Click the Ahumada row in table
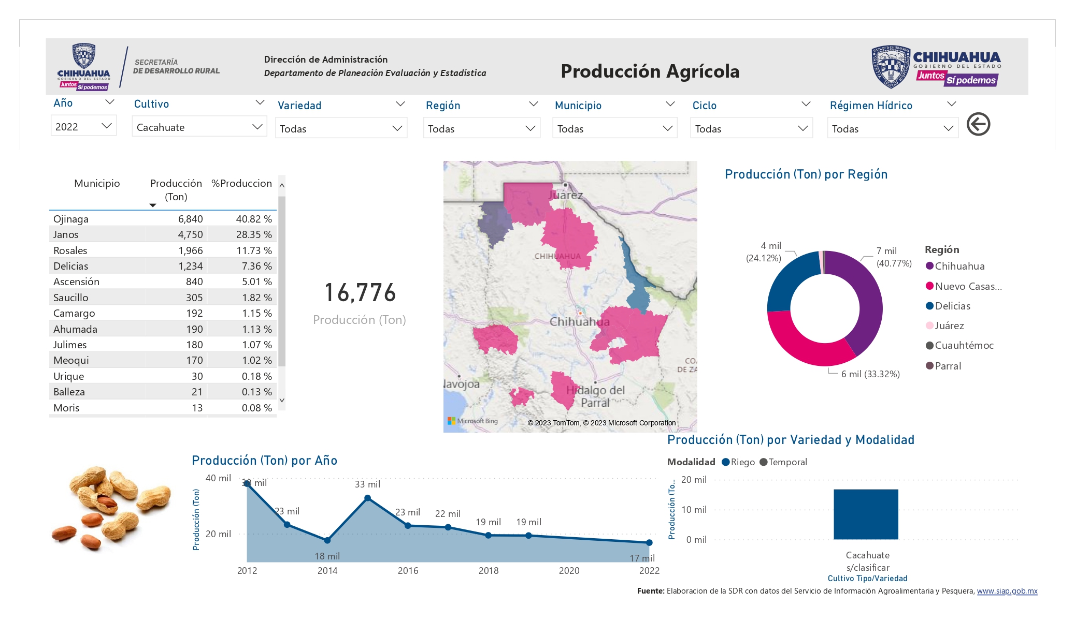 163,329
